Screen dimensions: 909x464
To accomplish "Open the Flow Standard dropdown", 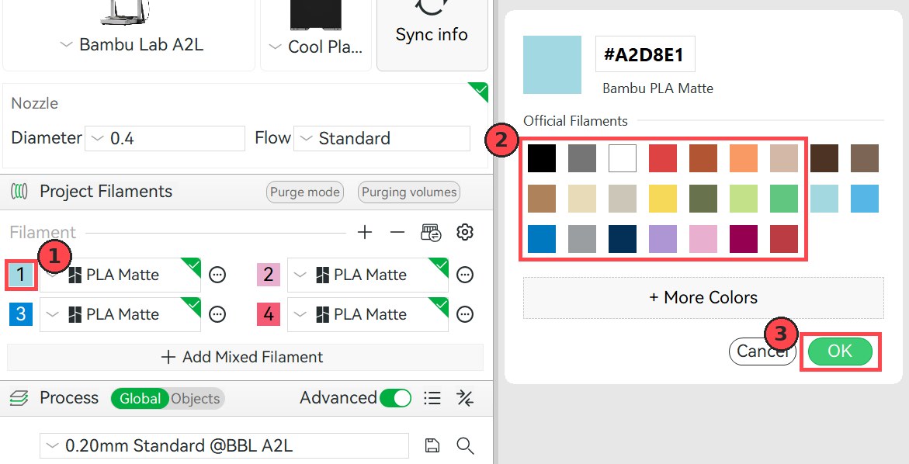I will [381, 138].
